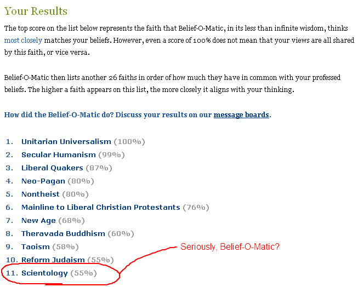Open the Theravada Buddhism result

pos(63,233)
